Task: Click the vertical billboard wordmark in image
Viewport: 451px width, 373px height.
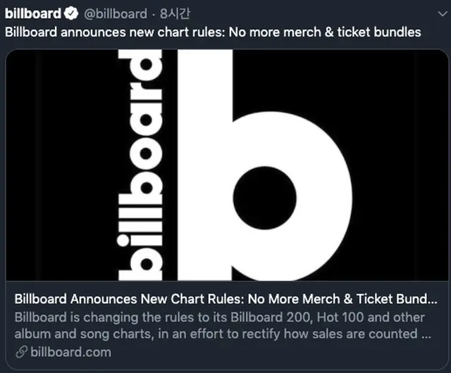Action: (140, 165)
